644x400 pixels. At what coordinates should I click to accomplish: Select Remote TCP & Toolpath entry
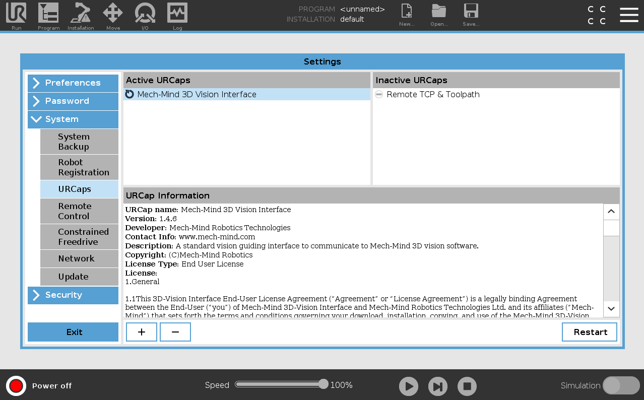(x=496, y=94)
